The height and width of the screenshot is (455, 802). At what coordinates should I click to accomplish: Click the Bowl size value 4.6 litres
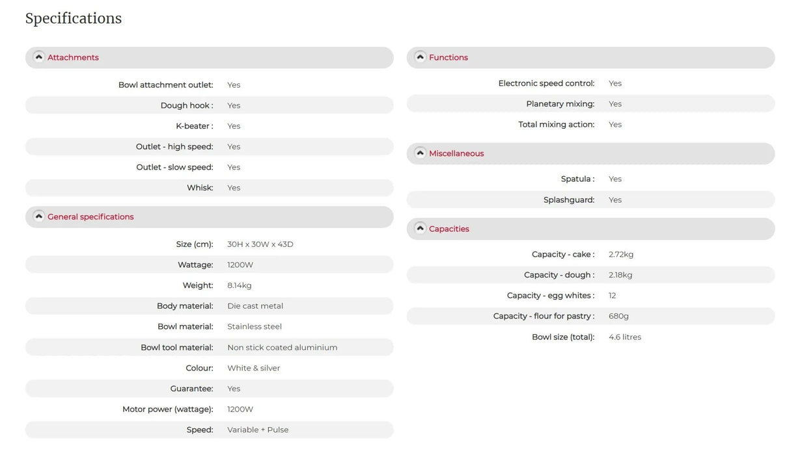[x=624, y=337]
